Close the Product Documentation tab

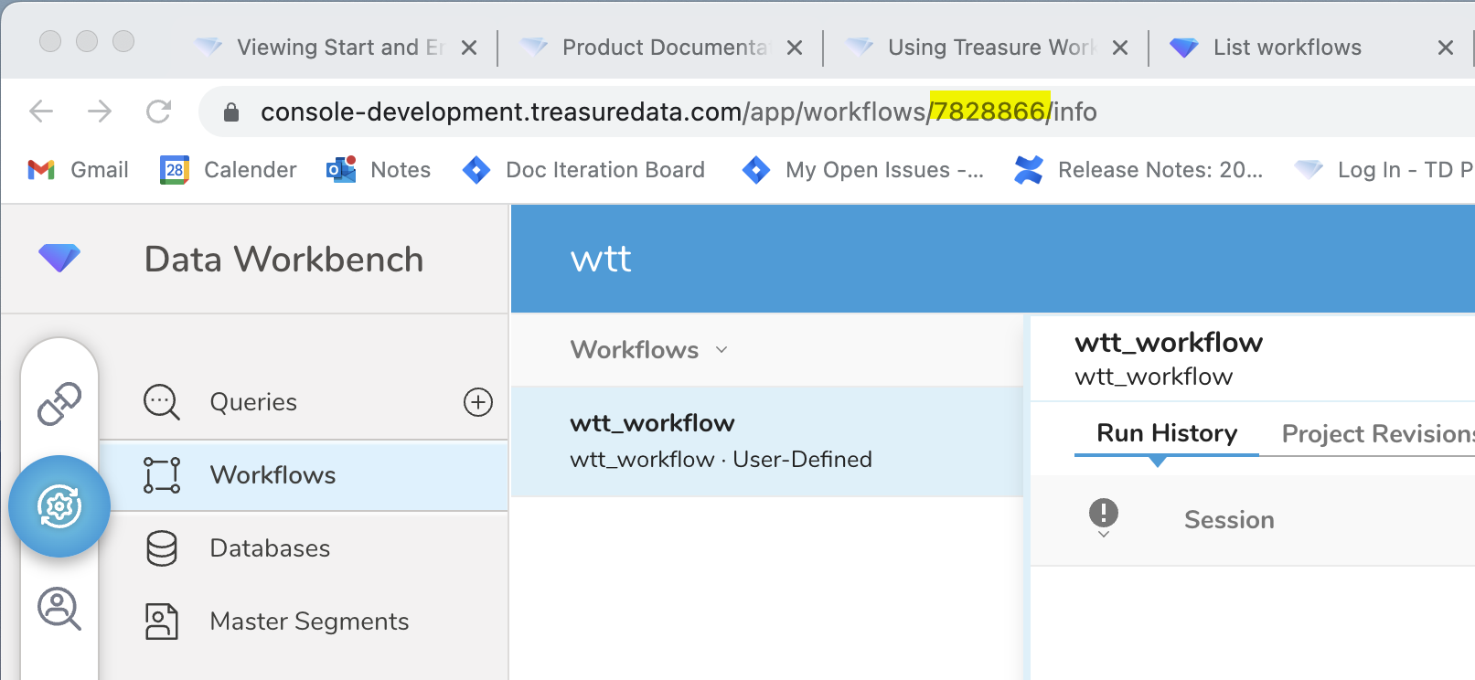click(795, 48)
